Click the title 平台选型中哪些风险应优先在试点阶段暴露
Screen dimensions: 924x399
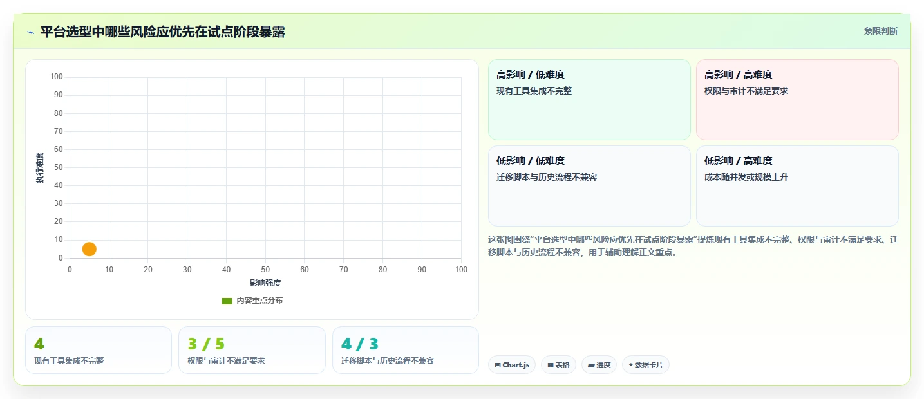point(162,32)
